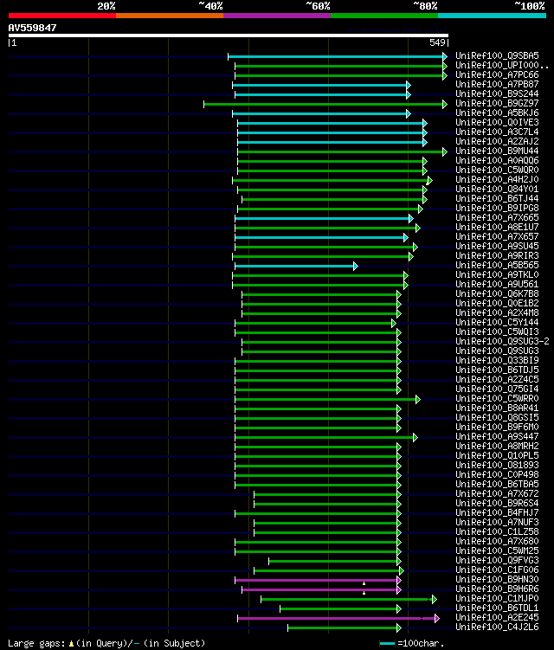Open hit label UniRef100_B9S244
The height and width of the screenshot is (650, 554).
[497, 93]
